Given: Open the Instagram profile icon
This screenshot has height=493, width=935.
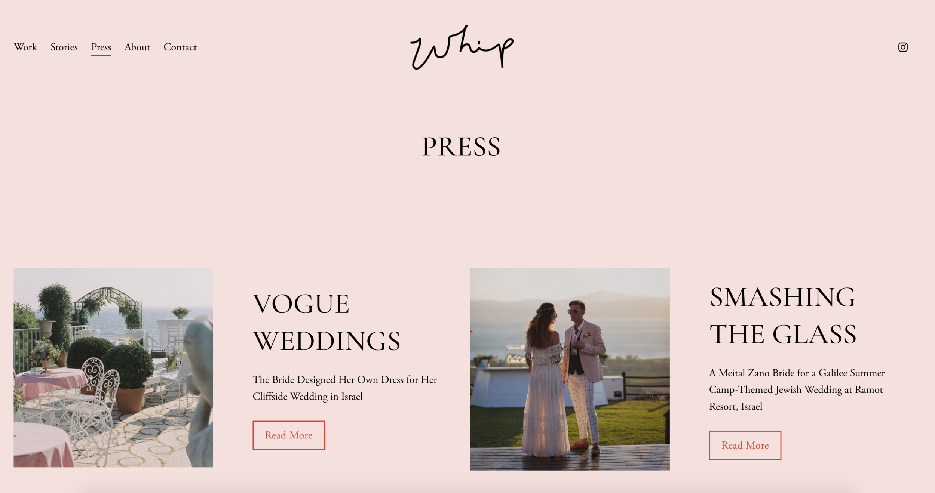Looking at the screenshot, I should click(x=902, y=47).
